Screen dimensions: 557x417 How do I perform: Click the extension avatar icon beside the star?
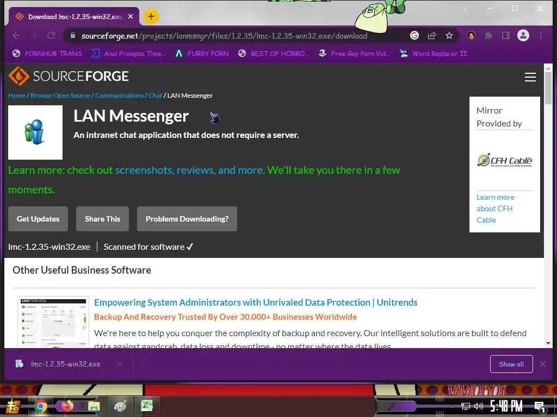click(x=471, y=35)
